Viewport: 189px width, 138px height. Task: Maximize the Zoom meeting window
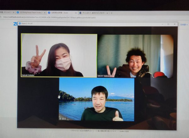[168, 24]
